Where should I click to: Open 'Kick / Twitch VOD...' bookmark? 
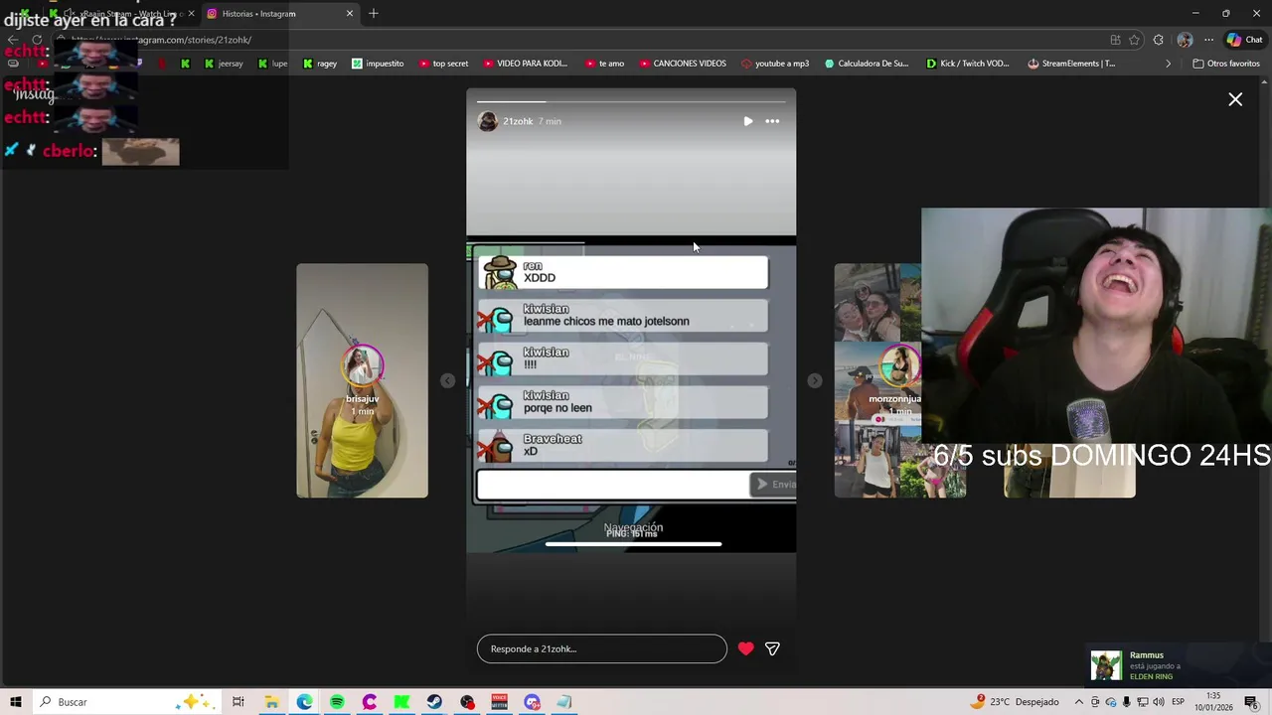tap(967, 64)
